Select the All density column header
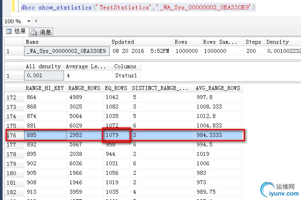Screen dimensions: 301x200 tap(44, 66)
